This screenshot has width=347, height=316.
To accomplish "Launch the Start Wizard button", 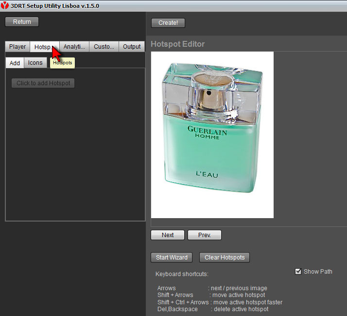I will 172,257.
